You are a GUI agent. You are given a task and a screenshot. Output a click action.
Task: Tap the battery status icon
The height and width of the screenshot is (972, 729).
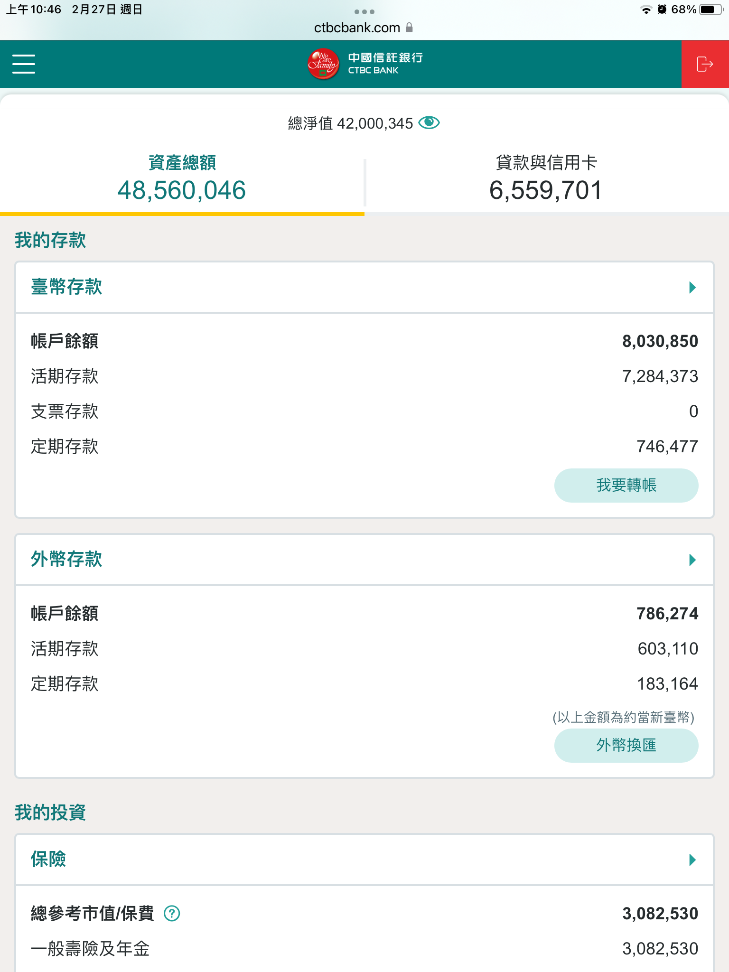pyautogui.click(x=711, y=9)
